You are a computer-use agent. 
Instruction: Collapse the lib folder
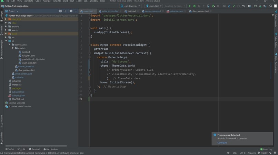[6, 41]
